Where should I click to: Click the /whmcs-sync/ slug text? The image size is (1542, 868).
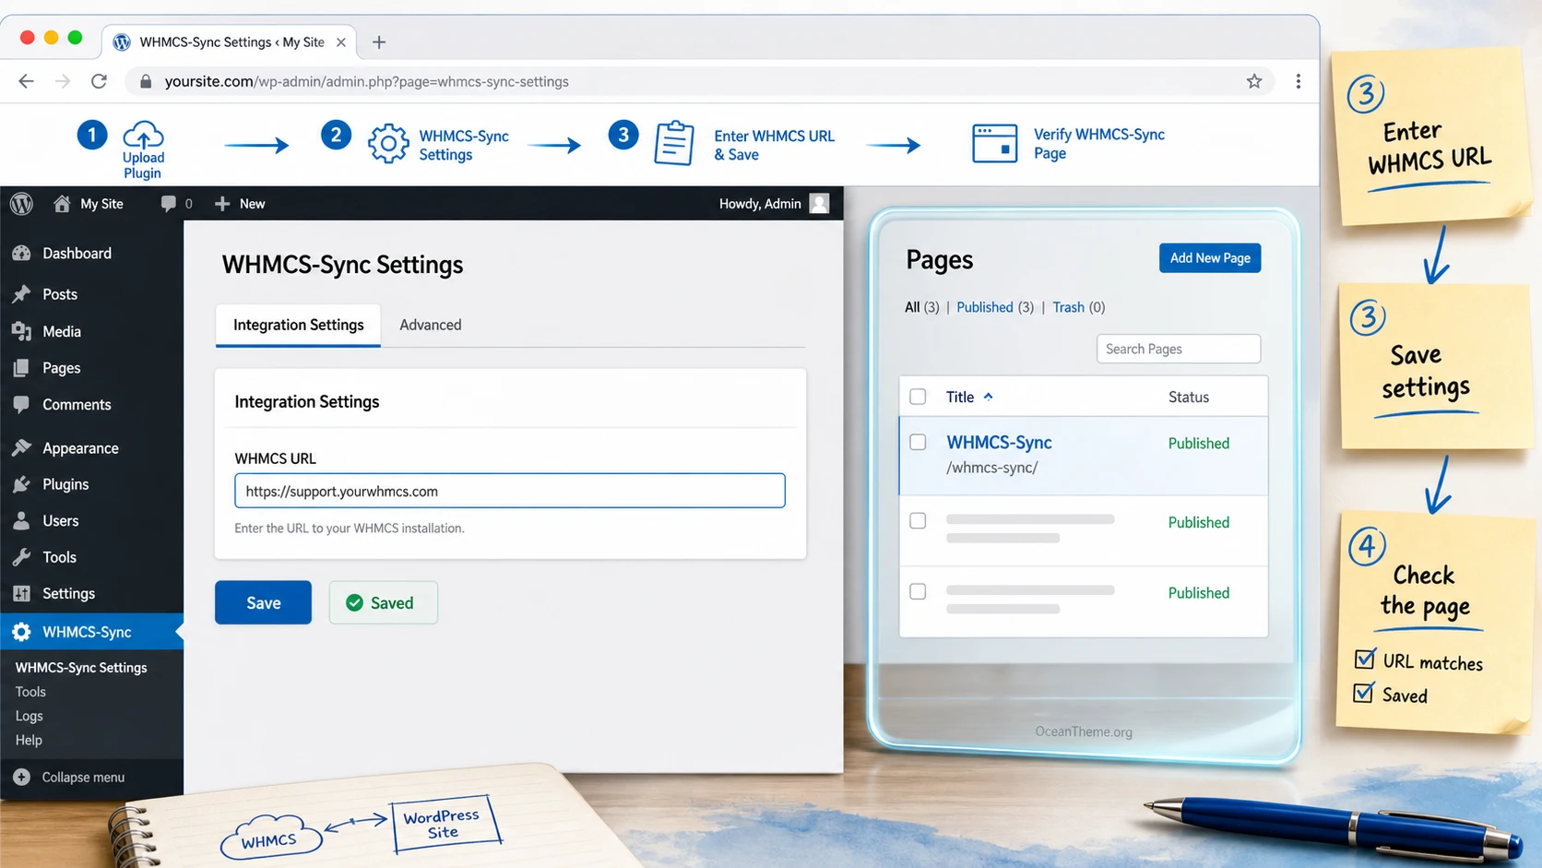click(x=992, y=468)
